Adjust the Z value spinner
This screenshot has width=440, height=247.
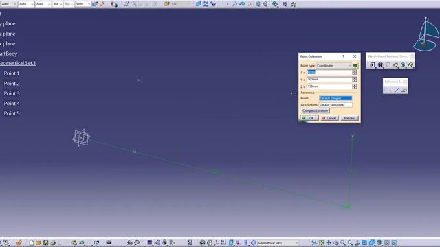tap(355, 86)
